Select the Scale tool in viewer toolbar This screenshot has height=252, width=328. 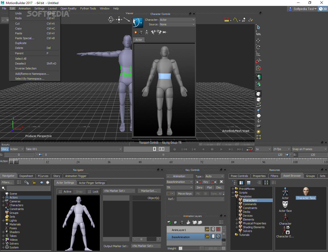[x=258, y=54]
